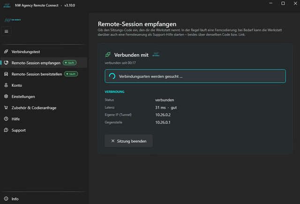Click the Verbunden mit heading
Screen dimensions: 300x204
click(x=131, y=55)
